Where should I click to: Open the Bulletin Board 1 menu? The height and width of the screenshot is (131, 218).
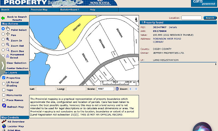[x=74, y=10]
